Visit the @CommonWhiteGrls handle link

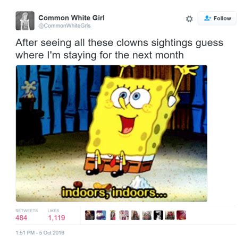64,26
